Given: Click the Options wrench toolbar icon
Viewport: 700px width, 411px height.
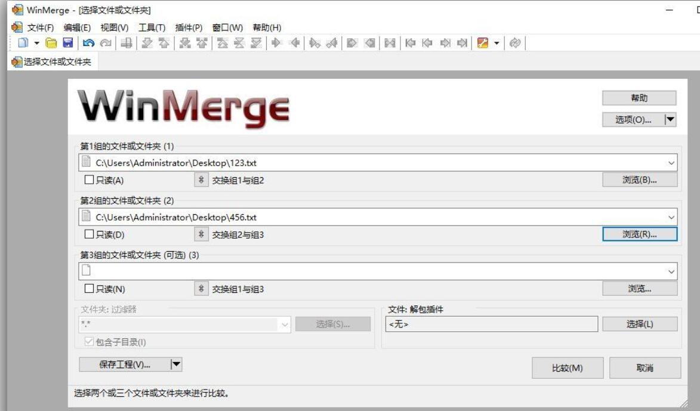Looking at the screenshot, I should tap(483, 43).
